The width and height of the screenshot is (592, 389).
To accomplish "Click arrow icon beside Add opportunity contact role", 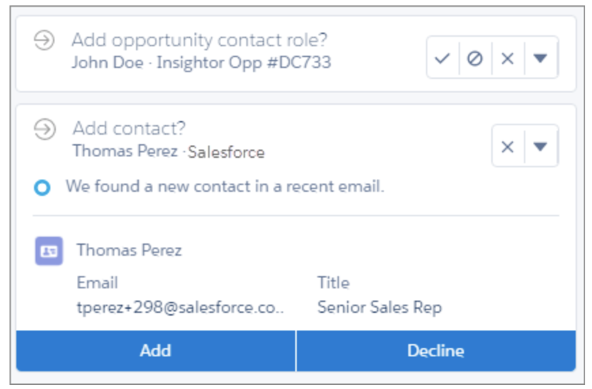I will (x=44, y=41).
